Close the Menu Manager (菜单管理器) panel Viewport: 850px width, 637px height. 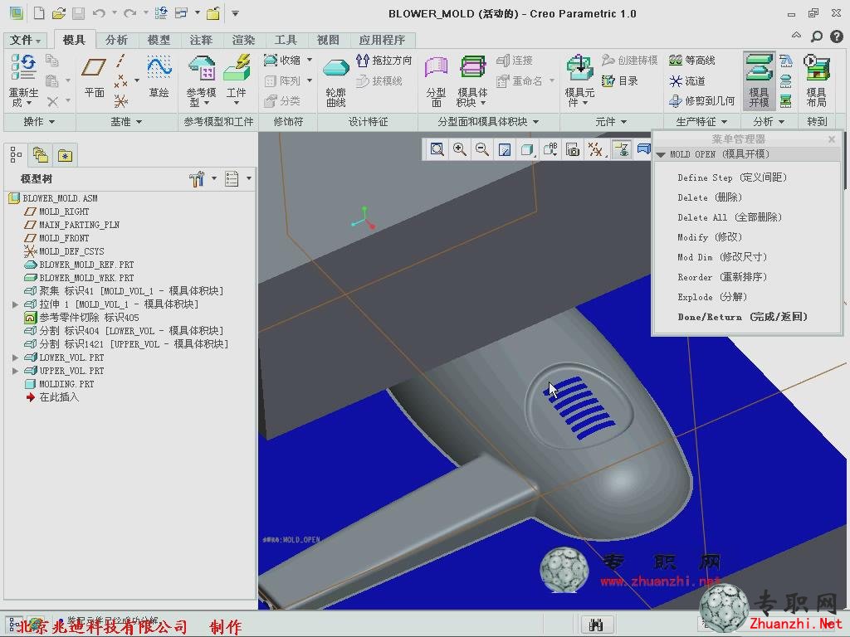(x=832, y=139)
